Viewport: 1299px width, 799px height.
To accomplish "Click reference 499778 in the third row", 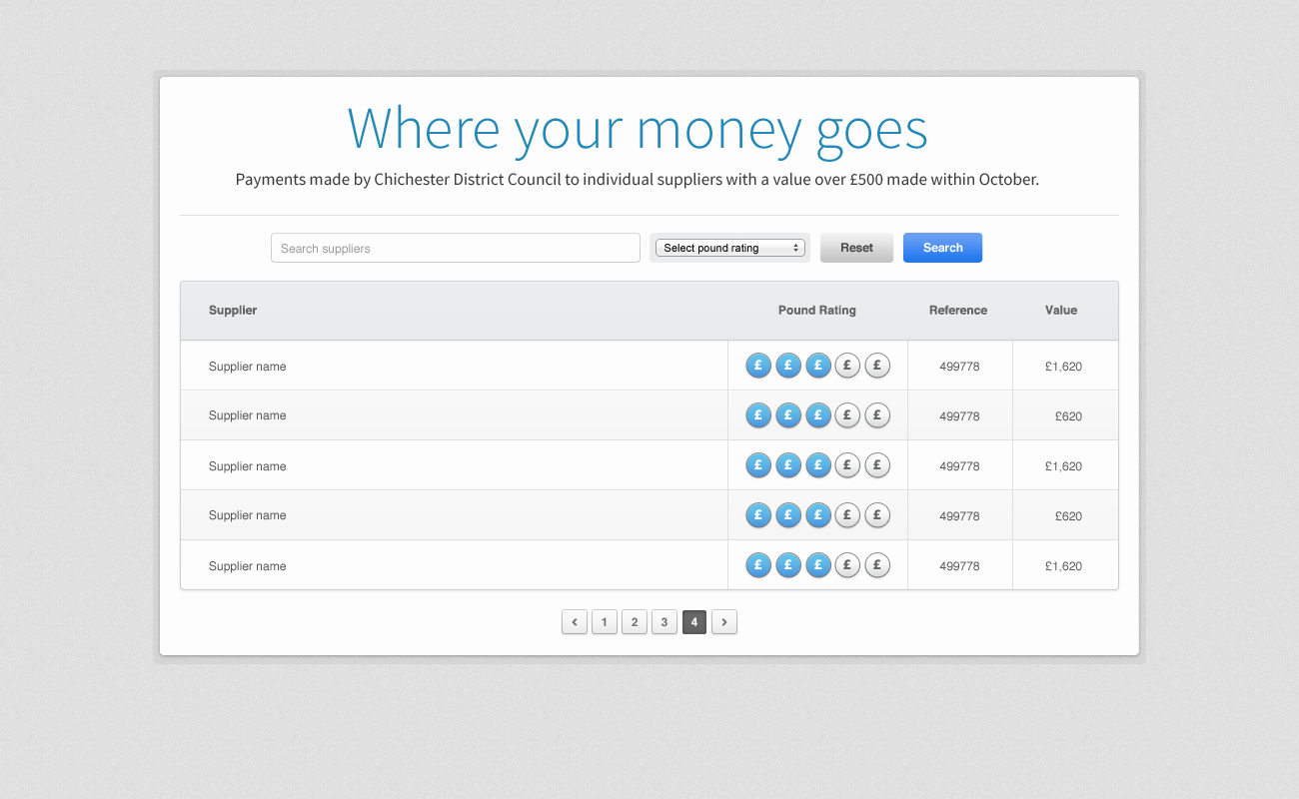I will click(x=959, y=466).
